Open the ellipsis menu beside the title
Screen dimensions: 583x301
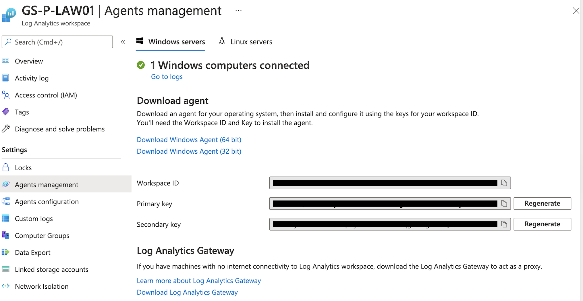click(238, 10)
